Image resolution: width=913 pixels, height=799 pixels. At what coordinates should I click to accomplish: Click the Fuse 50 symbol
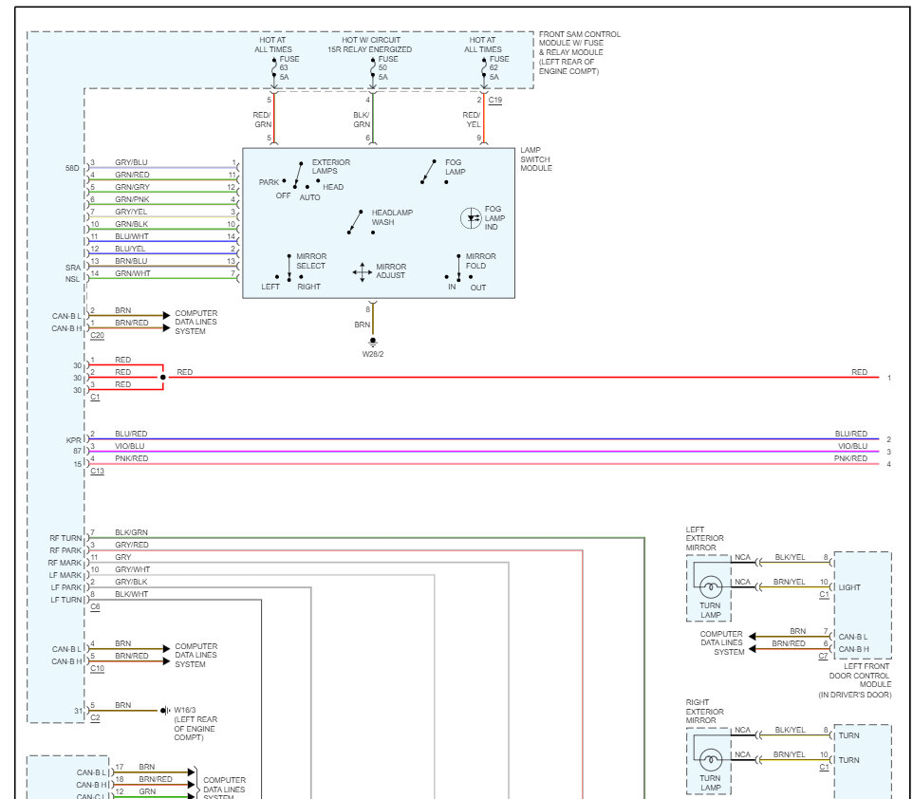click(x=373, y=68)
